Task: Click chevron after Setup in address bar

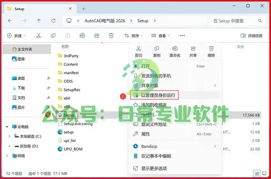Action: coord(155,21)
